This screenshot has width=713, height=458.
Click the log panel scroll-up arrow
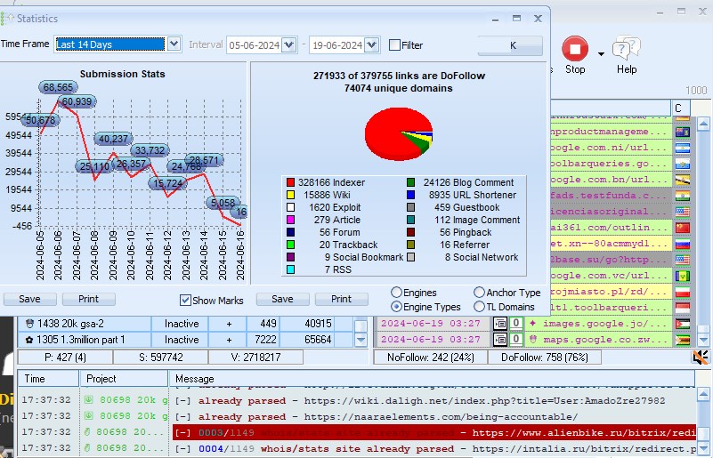703,393
